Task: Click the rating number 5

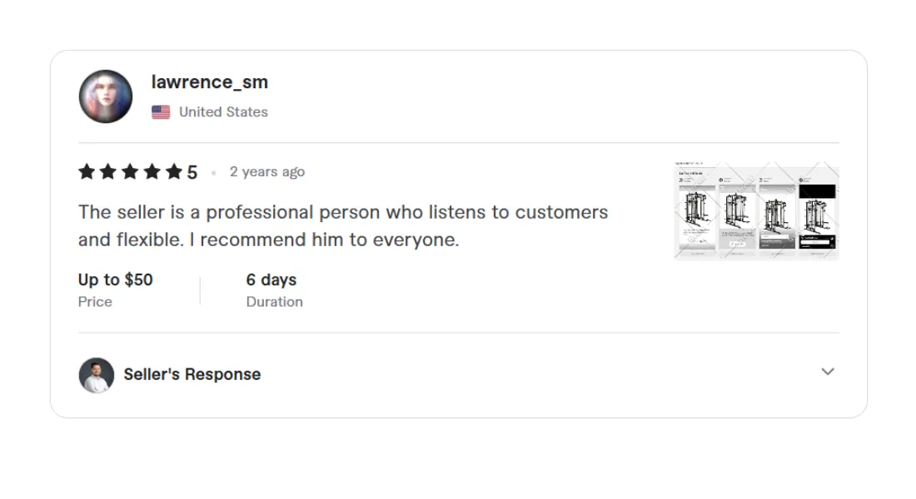Action: tap(192, 172)
